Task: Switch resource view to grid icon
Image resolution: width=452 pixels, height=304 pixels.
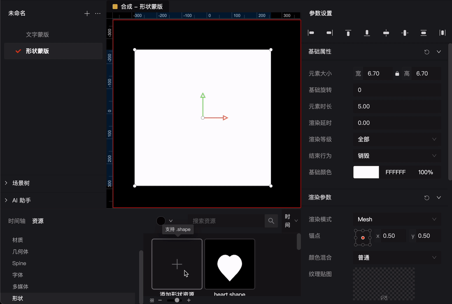Action: (x=152, y=300)
